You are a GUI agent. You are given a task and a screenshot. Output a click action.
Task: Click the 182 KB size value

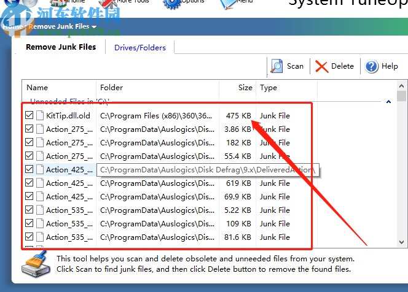pos(238,142)
